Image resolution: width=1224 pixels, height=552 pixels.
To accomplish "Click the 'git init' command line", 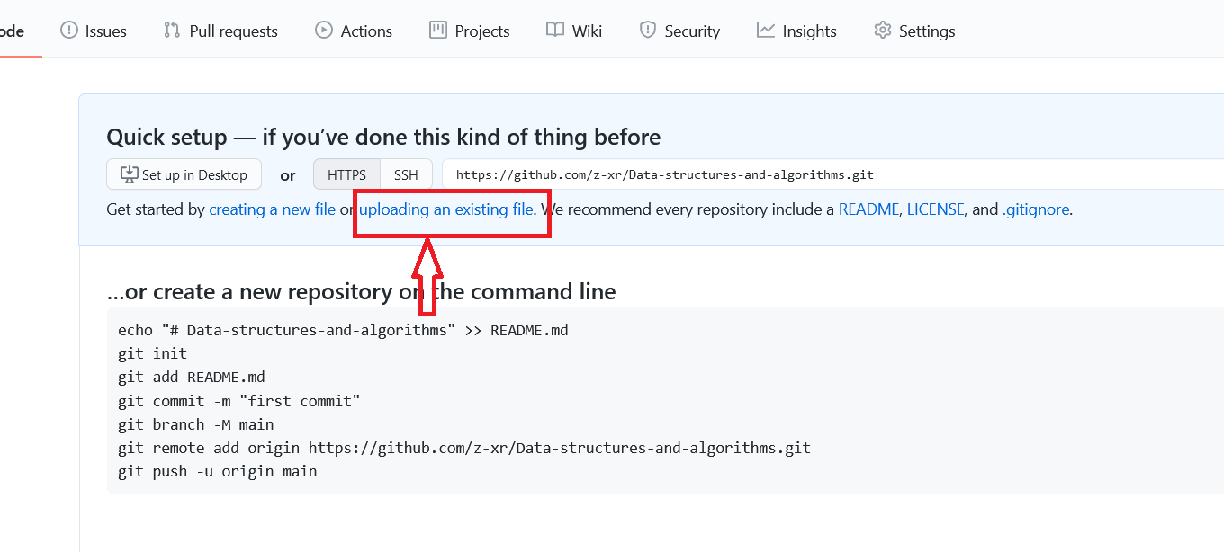I will click(x=153, y=353).
